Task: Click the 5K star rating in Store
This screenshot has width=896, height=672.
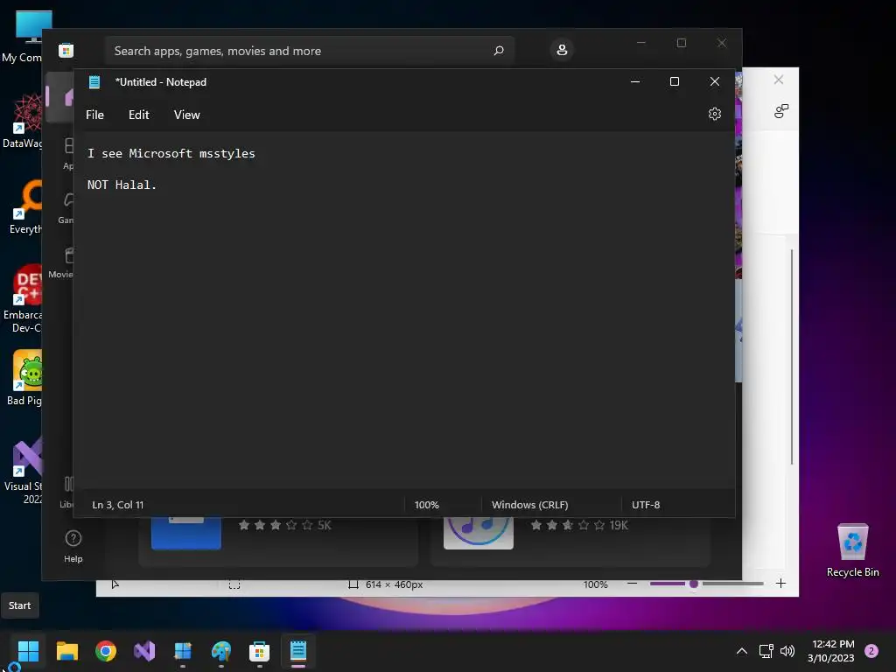Action: [x=284, y=525]
